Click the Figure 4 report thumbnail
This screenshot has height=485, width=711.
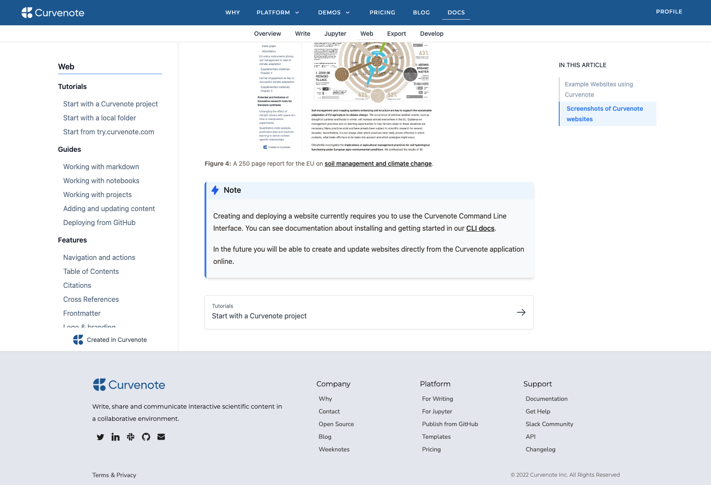click(x=349, y=96)
